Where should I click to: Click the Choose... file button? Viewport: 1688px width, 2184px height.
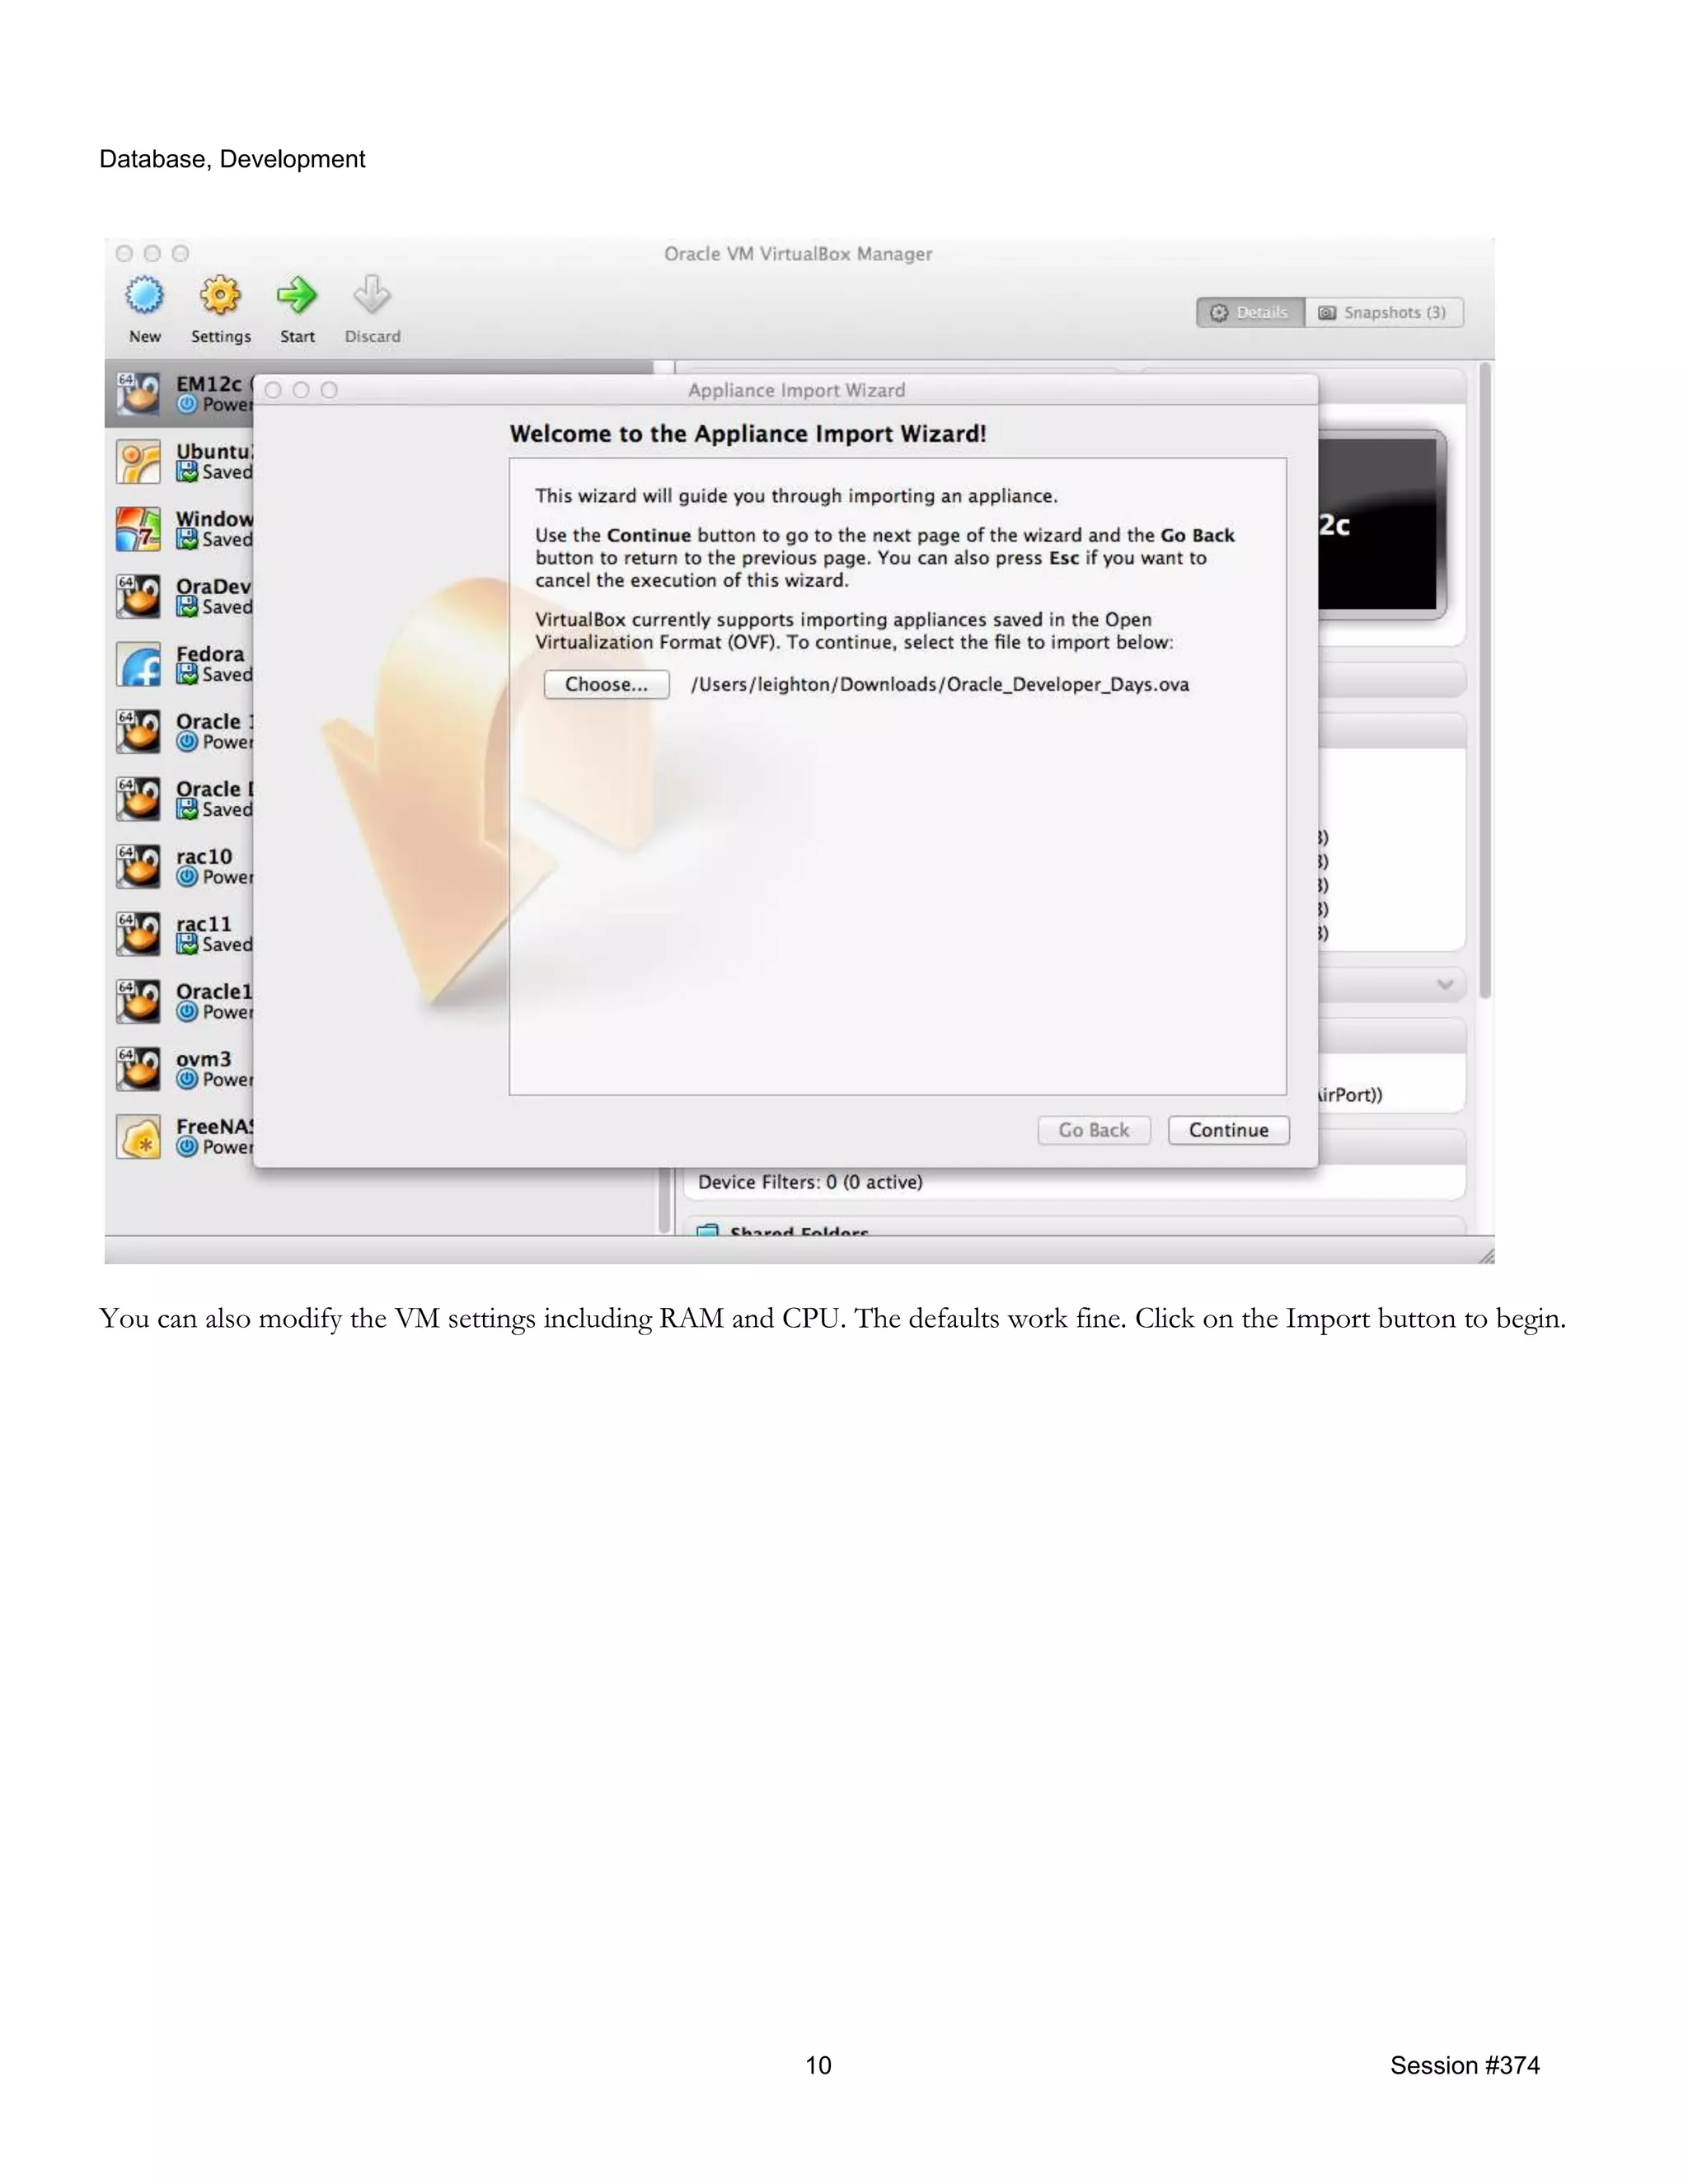[x=606, y=684]
